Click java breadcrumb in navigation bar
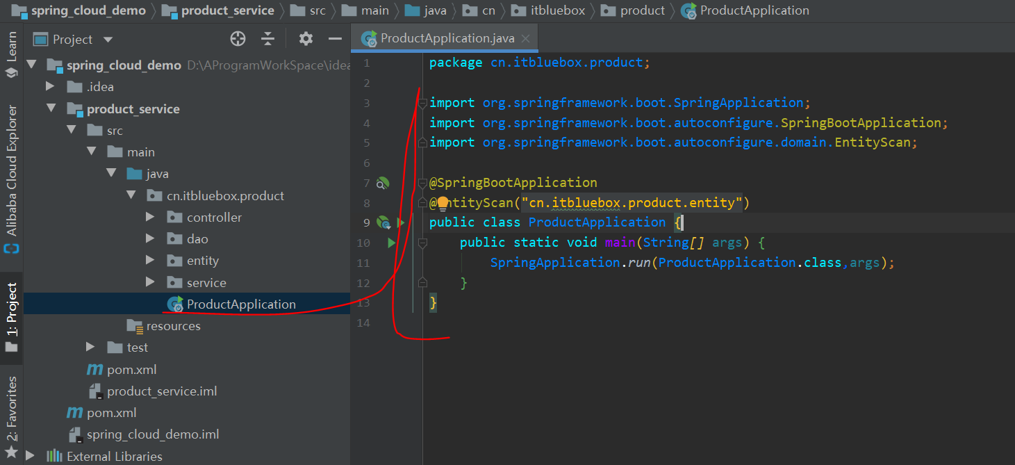This screenshot has width=1015, height=465. [x=436, y=10]
